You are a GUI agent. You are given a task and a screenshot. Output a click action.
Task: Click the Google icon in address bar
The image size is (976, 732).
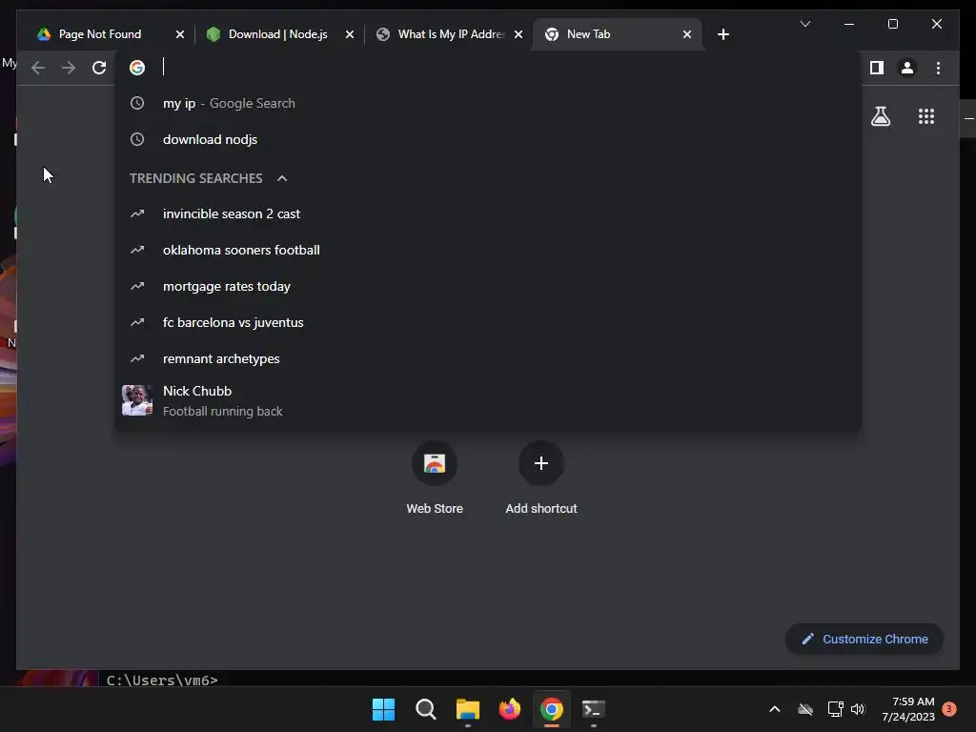137,68
